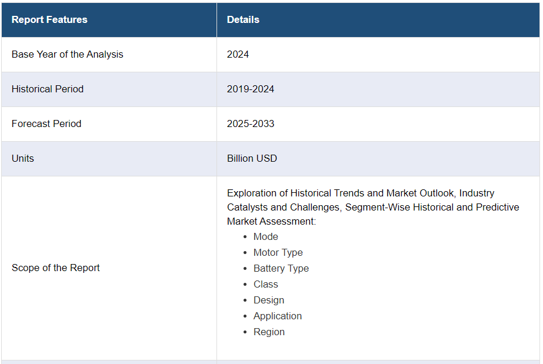The image size is (543, 364).
Task: Click the Mode segment link
Action: tap(265, 236)
